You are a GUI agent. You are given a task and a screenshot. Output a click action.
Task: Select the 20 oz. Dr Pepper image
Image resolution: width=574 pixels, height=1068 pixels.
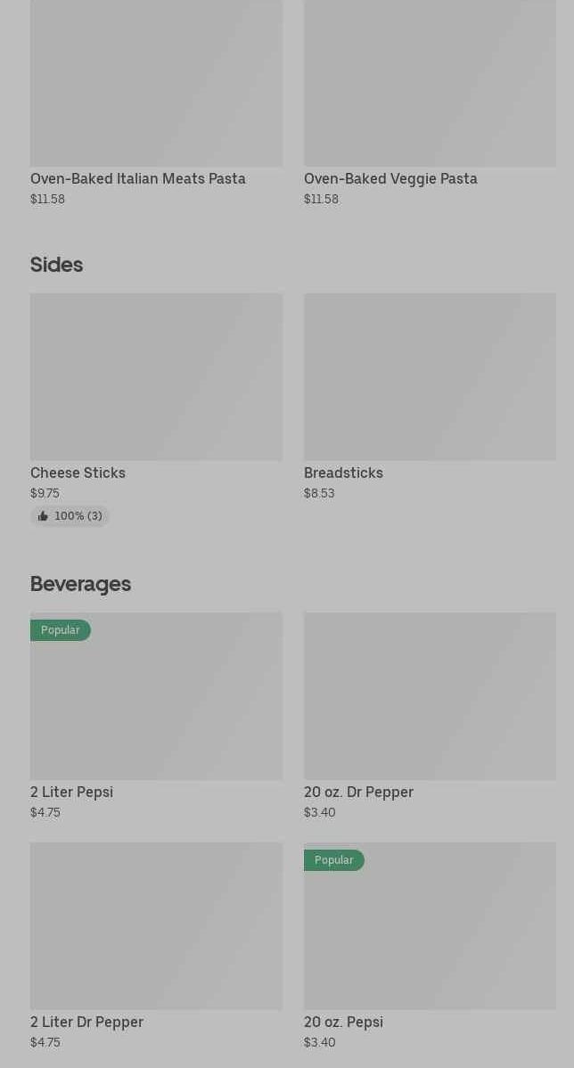point(430,695)
